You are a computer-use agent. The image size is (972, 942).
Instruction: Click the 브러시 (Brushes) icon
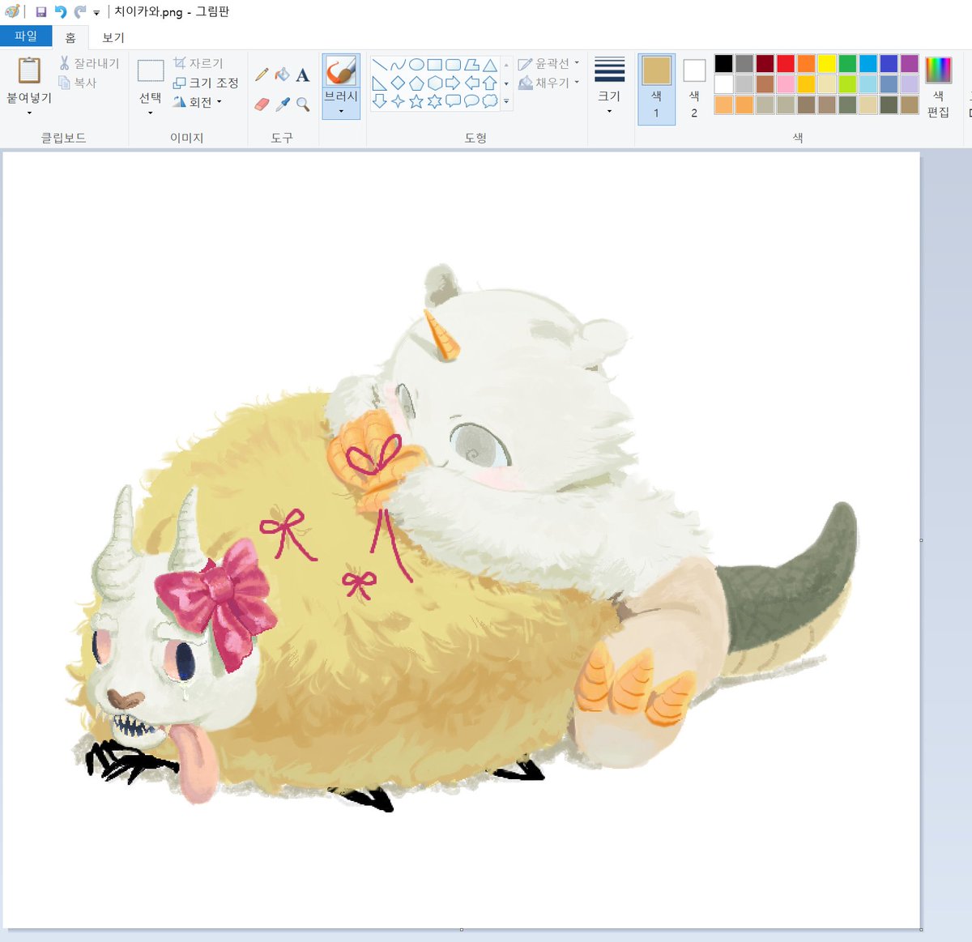pos(341,71)
